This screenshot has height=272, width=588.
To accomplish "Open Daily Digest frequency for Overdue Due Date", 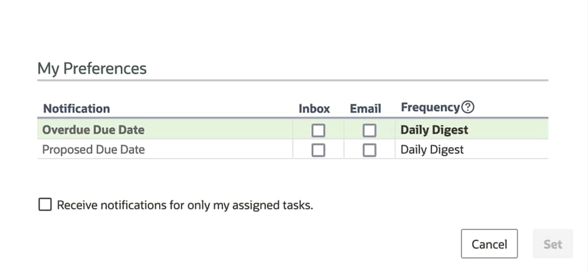I will (434, 130).
